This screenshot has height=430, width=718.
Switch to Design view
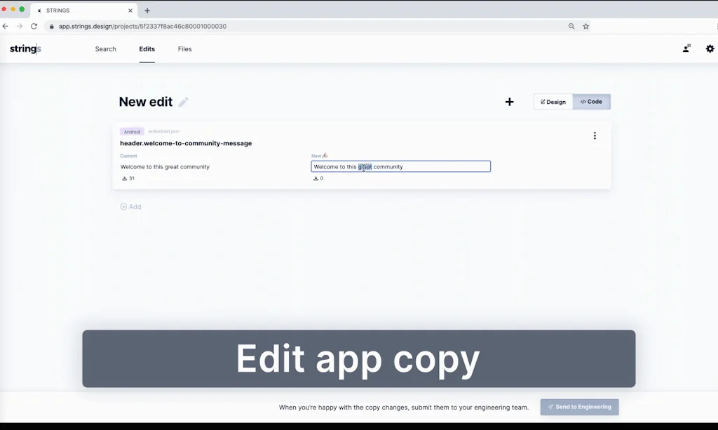(553, 102)
